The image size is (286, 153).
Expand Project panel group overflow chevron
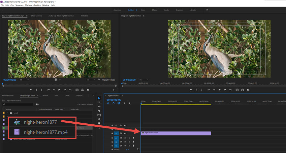click(x=93, y=95)
